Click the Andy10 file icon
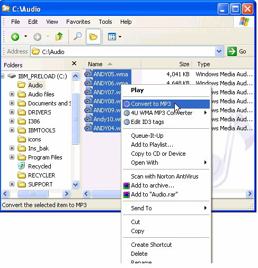The height and width of the screenshot is (268, 258). click(x=88, y=119)
